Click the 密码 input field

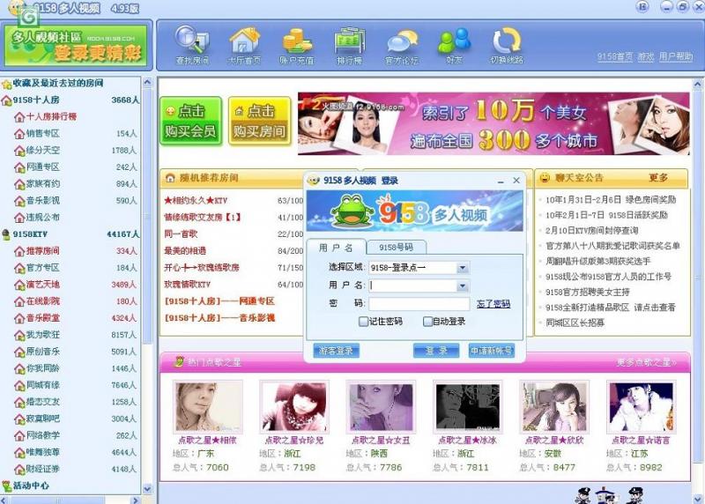tap(419, 304)
